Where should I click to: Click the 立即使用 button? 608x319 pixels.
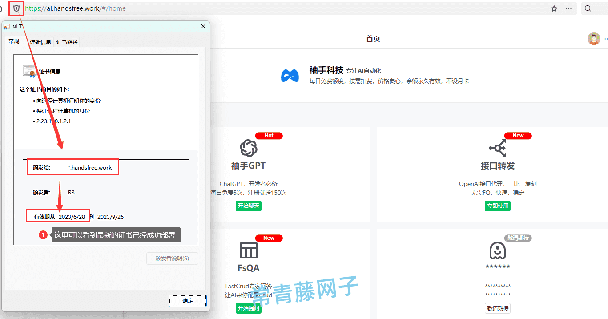[498, 206]
